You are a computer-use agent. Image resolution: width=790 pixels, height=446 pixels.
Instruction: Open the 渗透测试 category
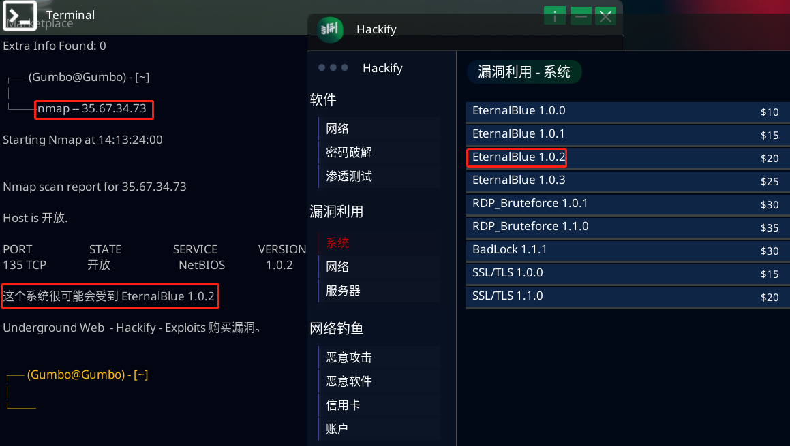380,176
